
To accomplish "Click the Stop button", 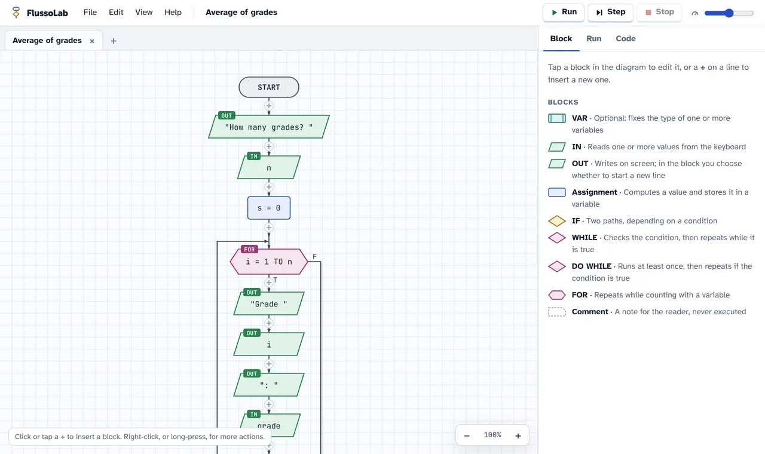I will click(x=659, y=12).
